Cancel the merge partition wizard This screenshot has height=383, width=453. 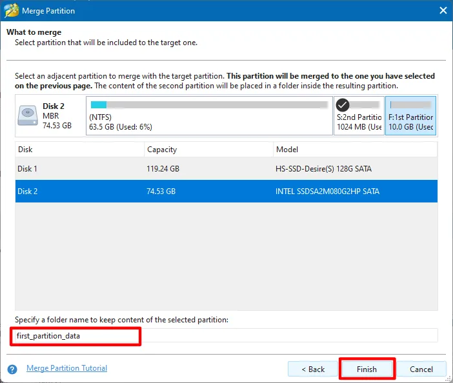tap(421, 369)
